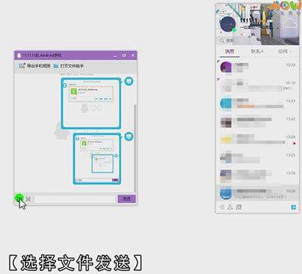
Task: Click the cloud weather icon in QQ header
Action: click(x=289, y=23)
